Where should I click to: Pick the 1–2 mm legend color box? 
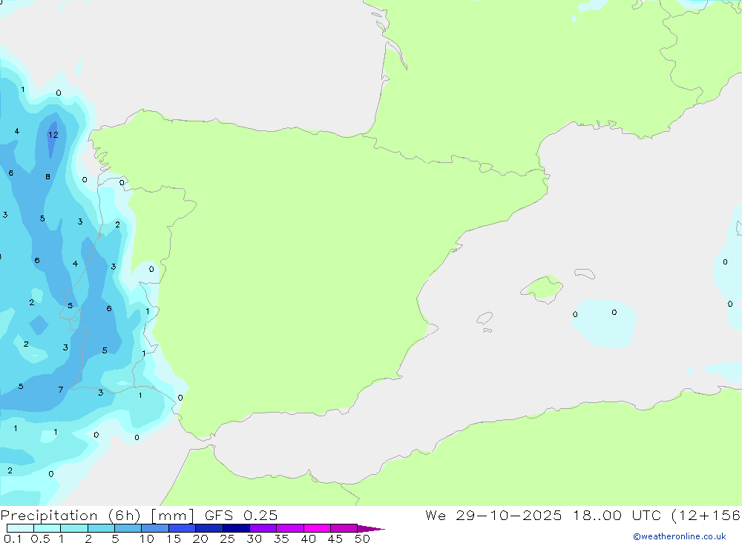point(74,528)
